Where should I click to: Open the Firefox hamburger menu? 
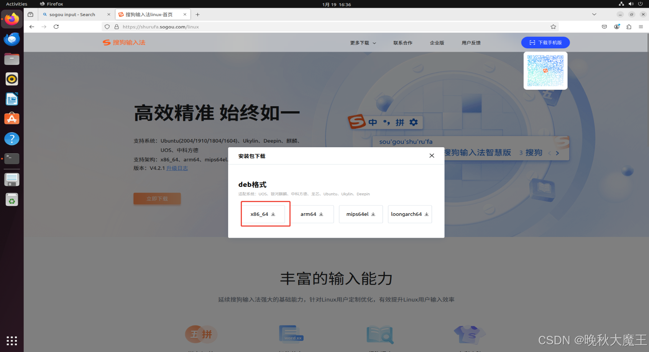click(x=641, y=27)
